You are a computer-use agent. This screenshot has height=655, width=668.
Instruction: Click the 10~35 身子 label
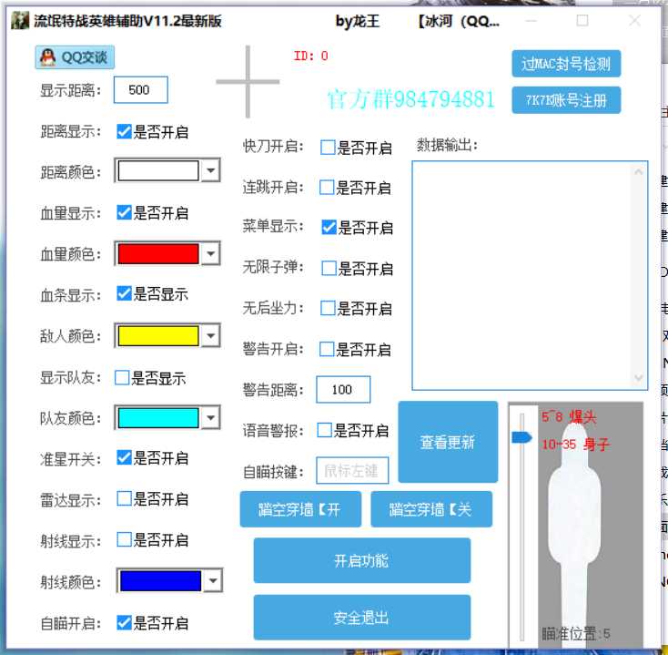(575, 445)
